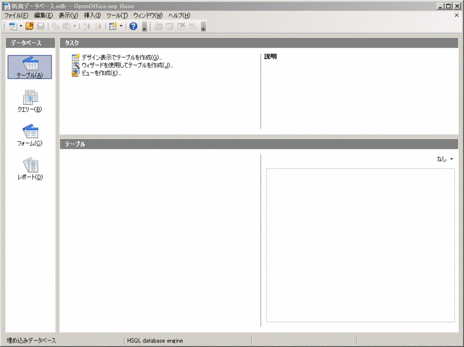Open the 挿入(I) menu

tap(92, 16)
